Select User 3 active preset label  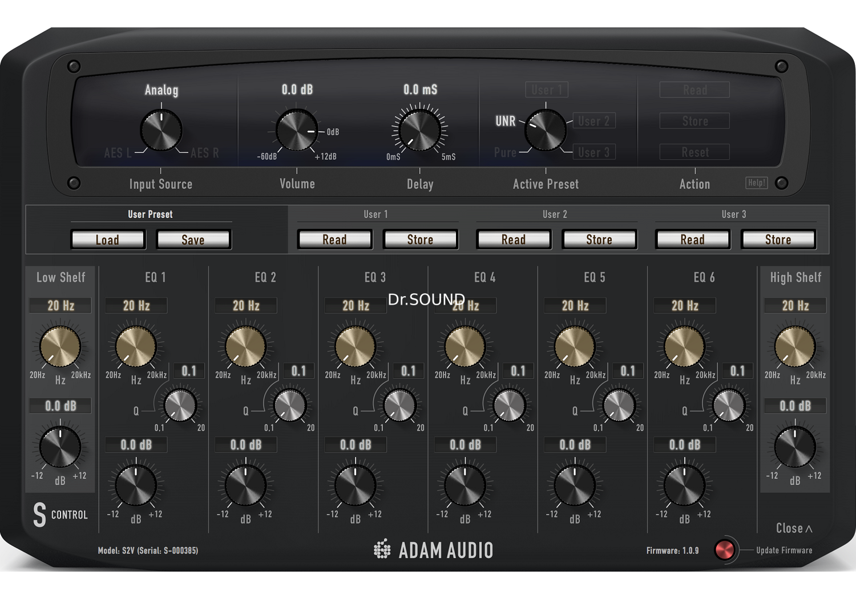594,152
